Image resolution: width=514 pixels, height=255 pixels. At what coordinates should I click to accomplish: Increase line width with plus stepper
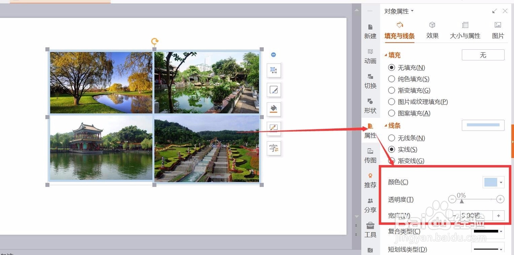point(499,215)
